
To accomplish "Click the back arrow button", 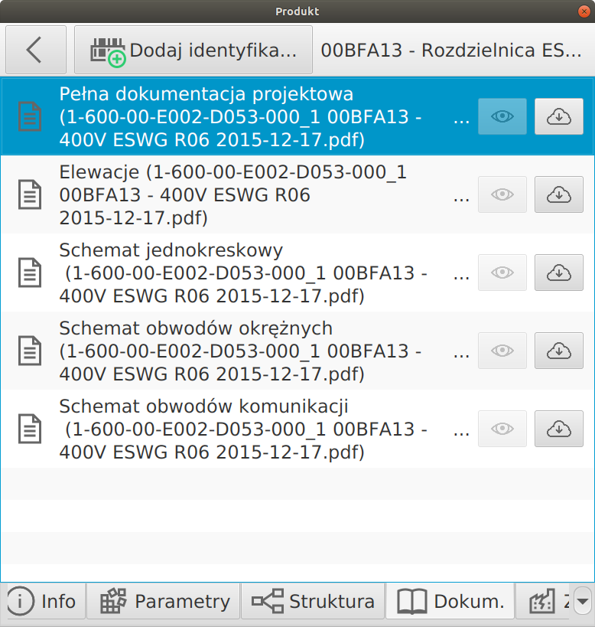I will click(35, 50).
